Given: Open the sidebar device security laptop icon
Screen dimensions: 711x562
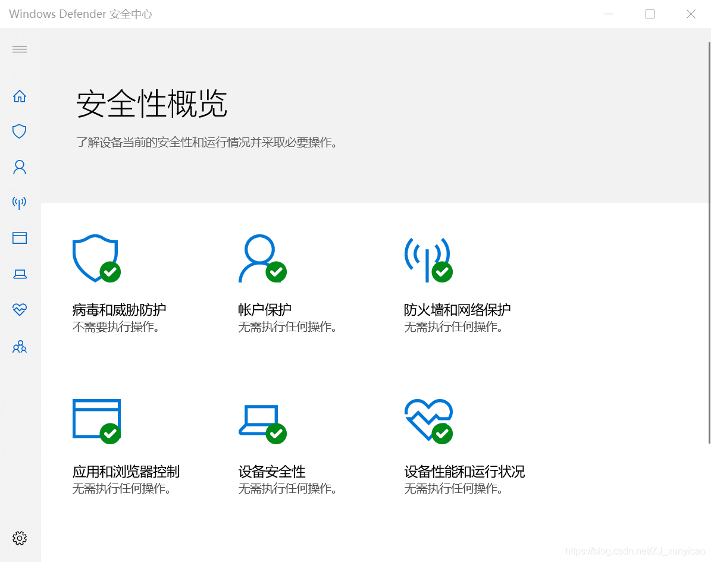Looking at the screenshot, I should (x=20, y=274).
